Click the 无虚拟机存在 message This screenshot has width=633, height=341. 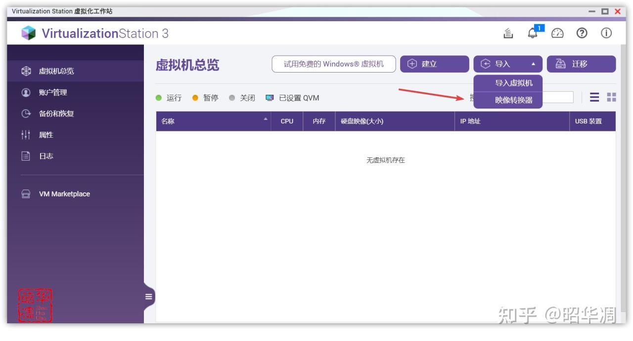point(386,160)
